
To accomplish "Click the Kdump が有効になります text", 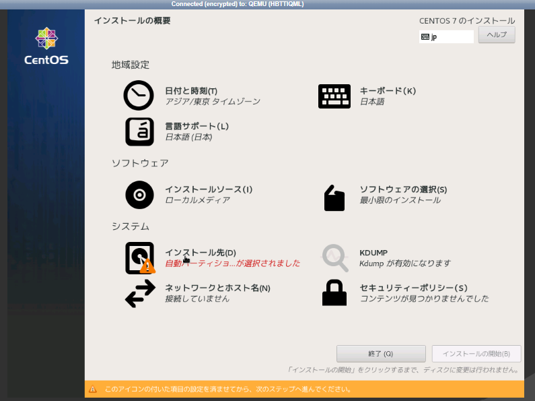I will 405,263.
